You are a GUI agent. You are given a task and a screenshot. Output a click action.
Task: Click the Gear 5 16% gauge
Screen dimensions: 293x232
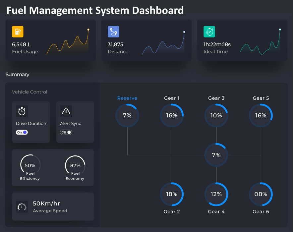click(261, 116)
